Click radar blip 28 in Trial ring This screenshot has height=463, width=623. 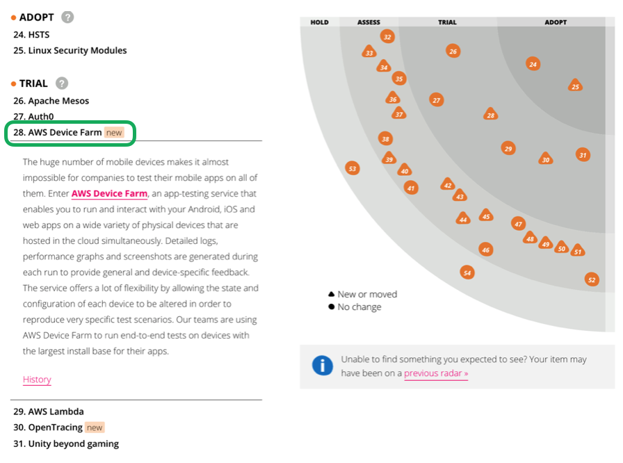(x=491, y=115)
